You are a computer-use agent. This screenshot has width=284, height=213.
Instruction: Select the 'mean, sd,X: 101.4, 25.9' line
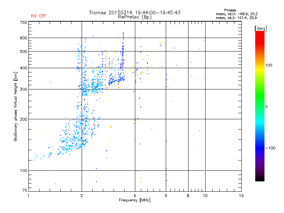click(236, 18)
